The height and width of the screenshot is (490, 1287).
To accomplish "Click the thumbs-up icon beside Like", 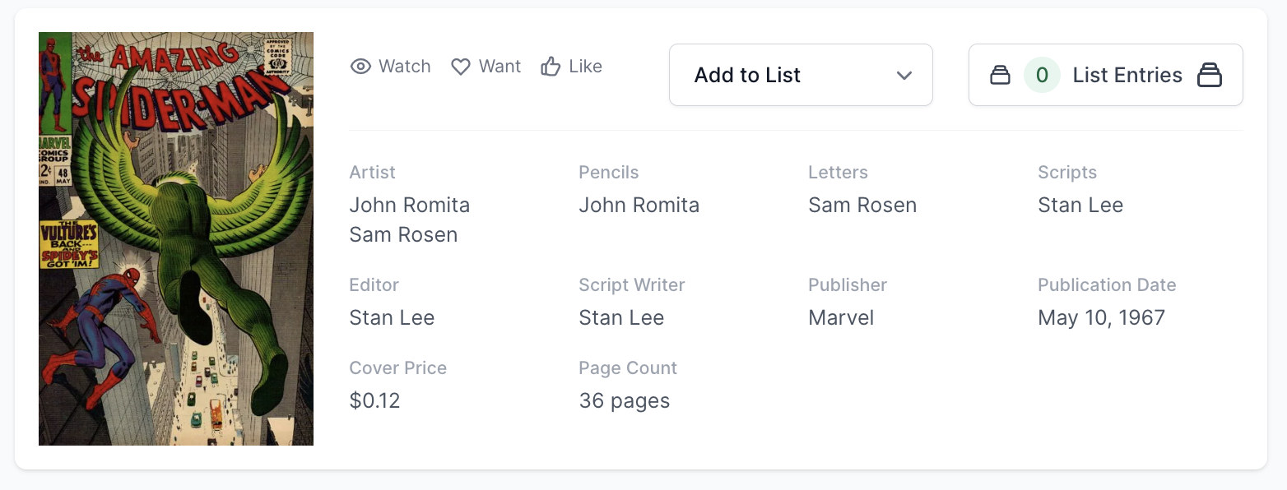I will point(551,67).
